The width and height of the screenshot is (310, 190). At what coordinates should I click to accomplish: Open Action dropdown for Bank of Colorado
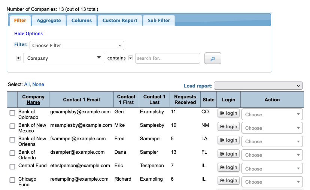[272, 114]
